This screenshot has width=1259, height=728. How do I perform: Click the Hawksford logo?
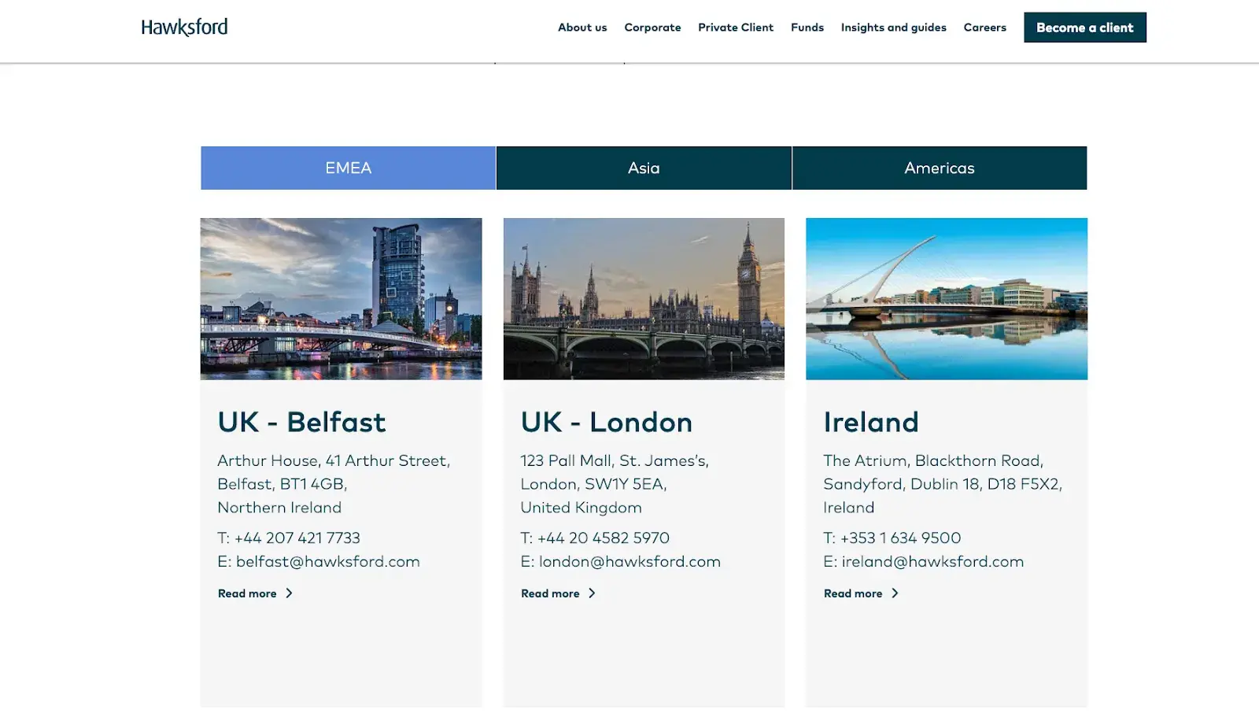click(184, 28)
